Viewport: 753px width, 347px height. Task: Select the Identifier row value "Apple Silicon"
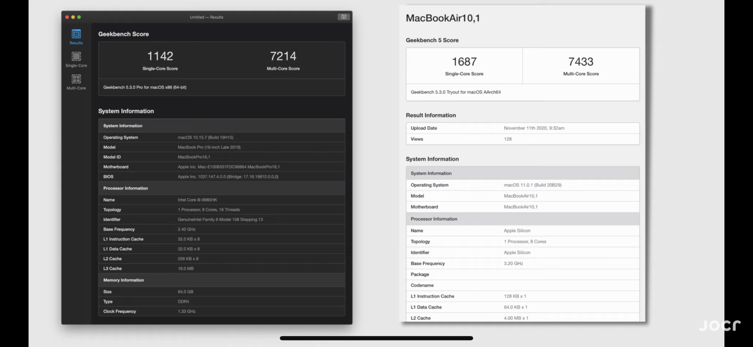click(x=517, y=253)
